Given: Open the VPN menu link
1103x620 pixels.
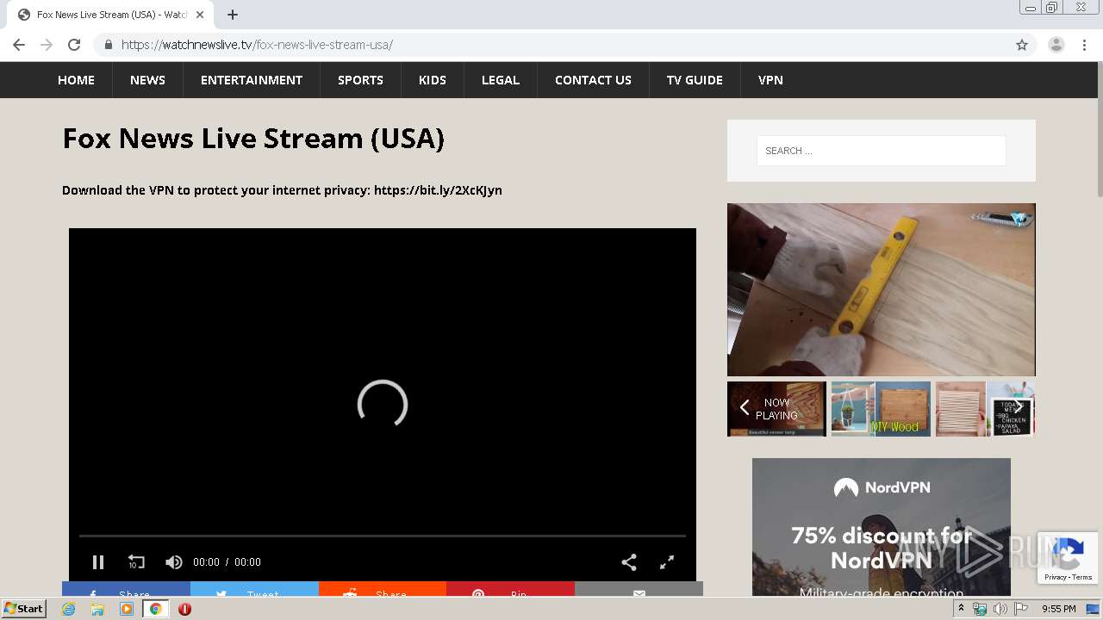Looking at the screenshot, I should (x=770, y=80).
